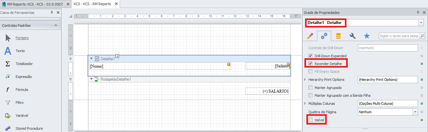Select the [Nome] field on the report
Viewport: 428px width, 132px height.
(x=160, y=66)
